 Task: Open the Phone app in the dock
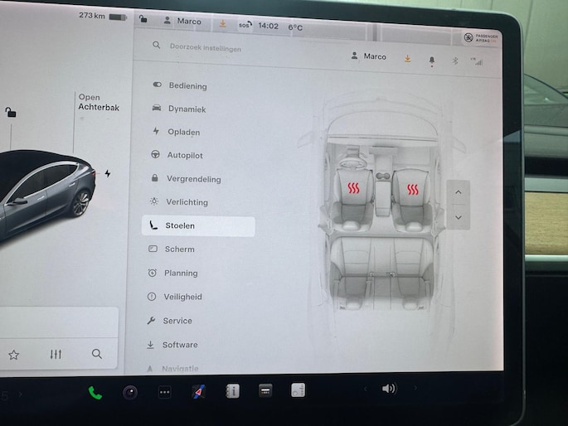point(95,392)
